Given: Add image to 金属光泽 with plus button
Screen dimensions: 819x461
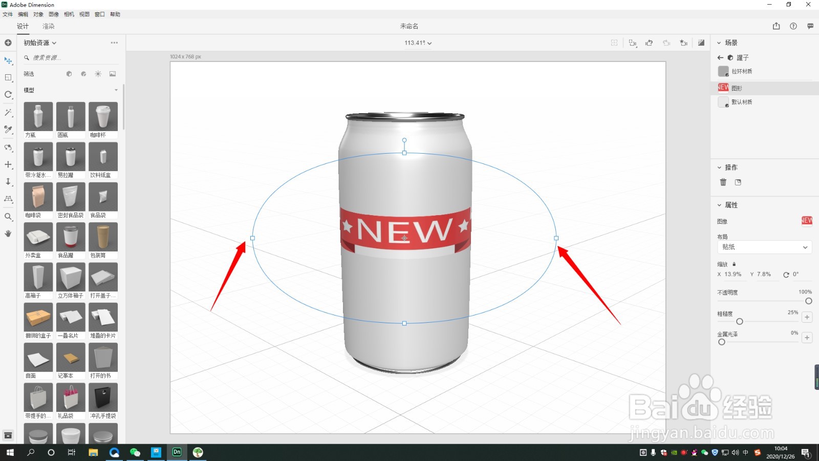Looking at the screenshot, I should click(807, 338).
